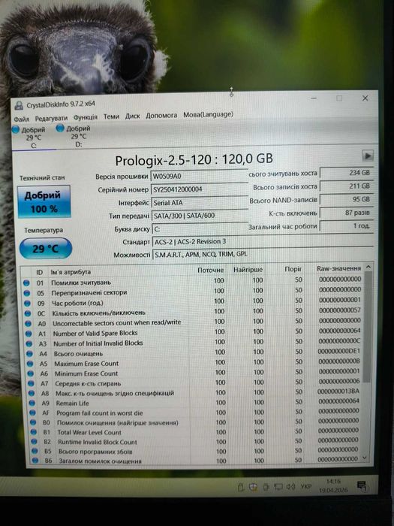Click the drive letter field C:
394x526 pixels.
(x=200, y=228)
